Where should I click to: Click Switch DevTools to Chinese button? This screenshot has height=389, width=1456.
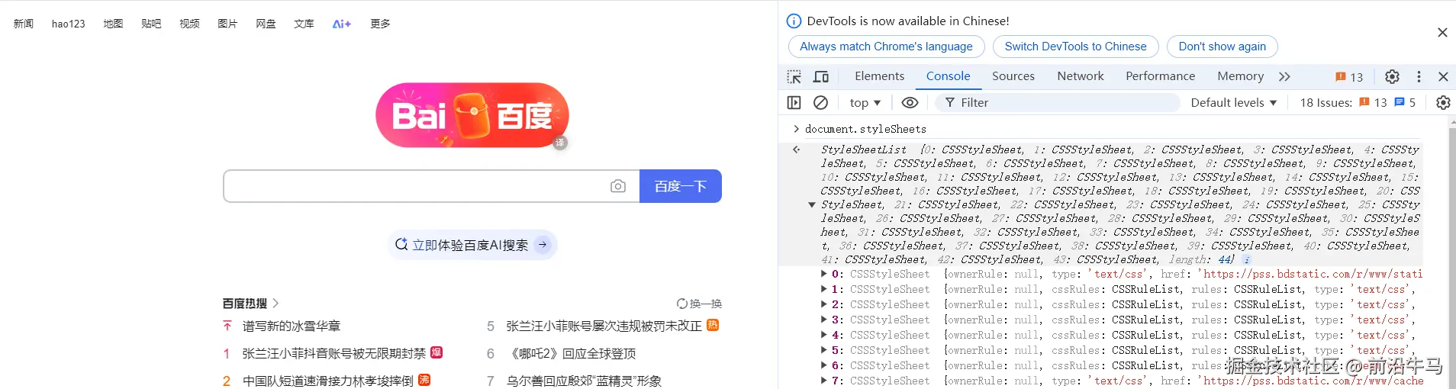[1075, 47]
